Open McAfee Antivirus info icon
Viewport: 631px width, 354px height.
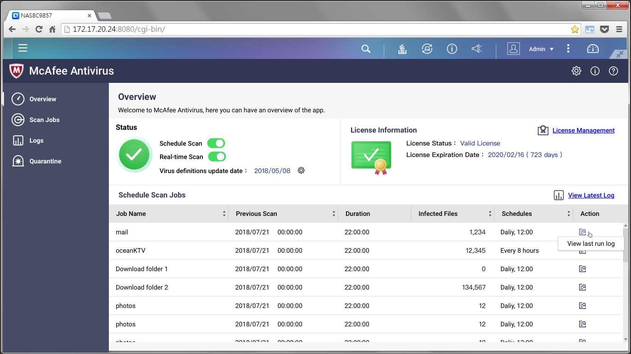[595, 71]
